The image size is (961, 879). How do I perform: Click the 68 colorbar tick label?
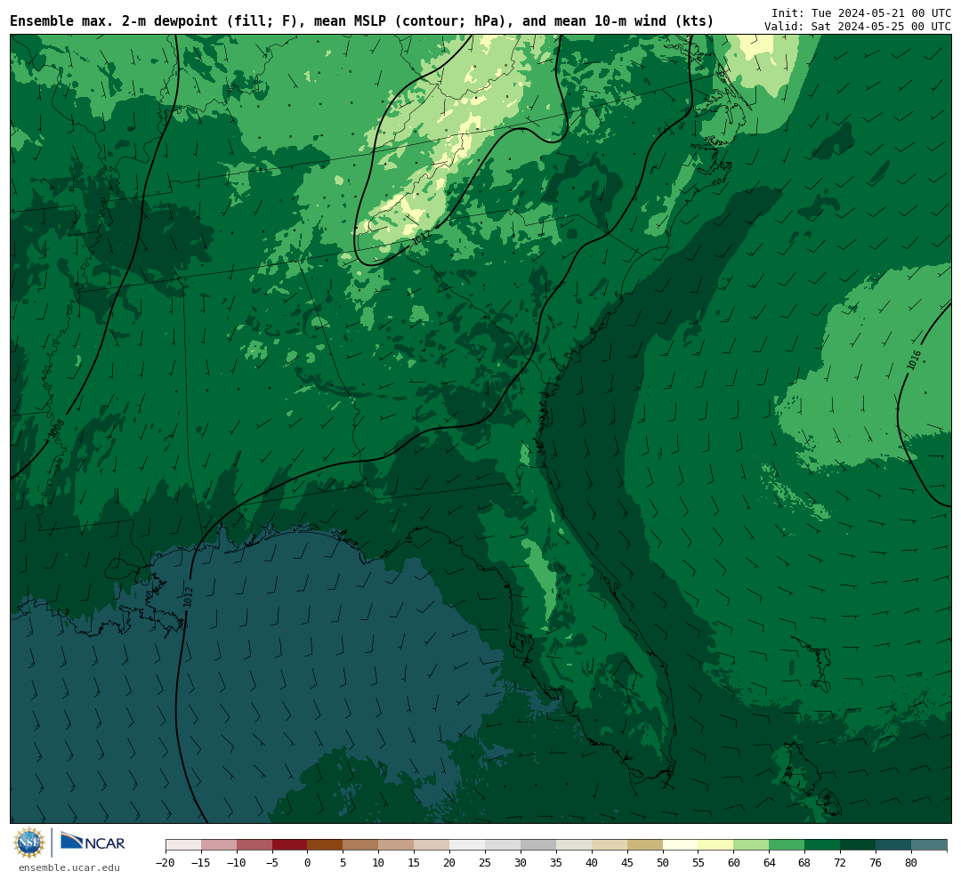click(x=805, y=862)
